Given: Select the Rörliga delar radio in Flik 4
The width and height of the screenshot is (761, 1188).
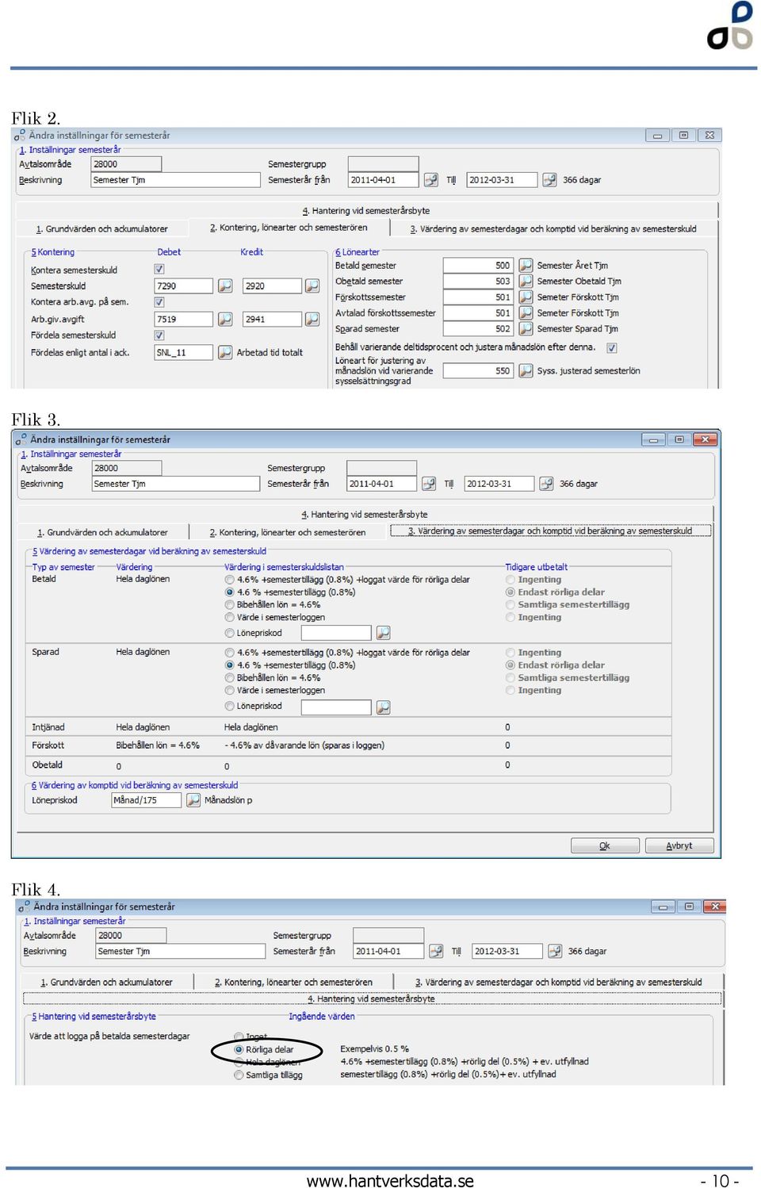Looking at the screenshot, I should [239, 1049].
